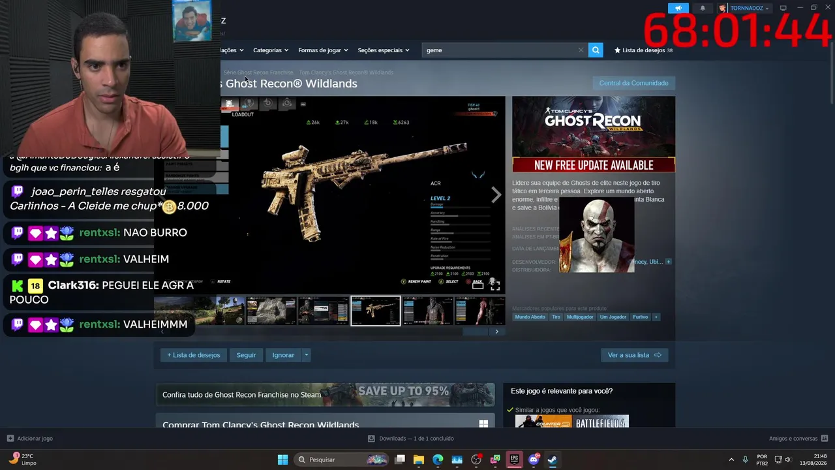Open the volume control in system tray
The image size is (835, 470).
tap(788, 460)
